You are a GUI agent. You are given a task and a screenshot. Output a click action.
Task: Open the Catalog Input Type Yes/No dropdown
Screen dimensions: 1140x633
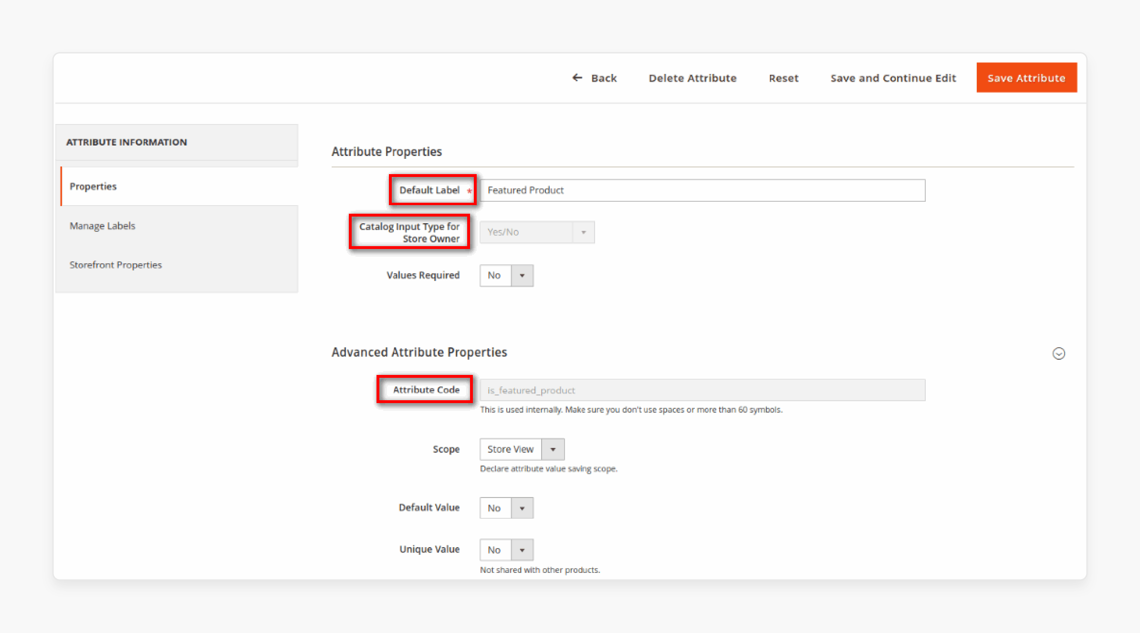[537, 232]
